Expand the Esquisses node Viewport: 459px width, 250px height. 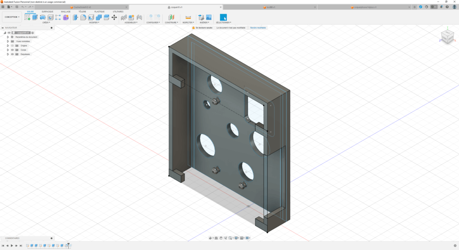point(8,54)
